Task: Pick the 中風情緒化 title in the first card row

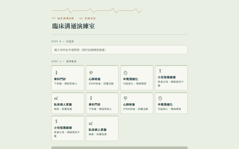Action: pos(130,79)
